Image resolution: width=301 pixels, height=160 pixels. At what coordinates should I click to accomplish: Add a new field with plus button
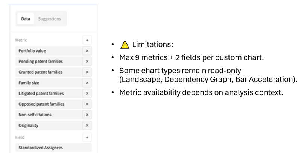click(x=87, y=137)
